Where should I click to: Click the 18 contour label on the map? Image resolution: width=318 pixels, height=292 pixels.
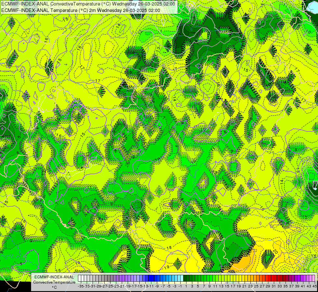(x=169, y=248)
